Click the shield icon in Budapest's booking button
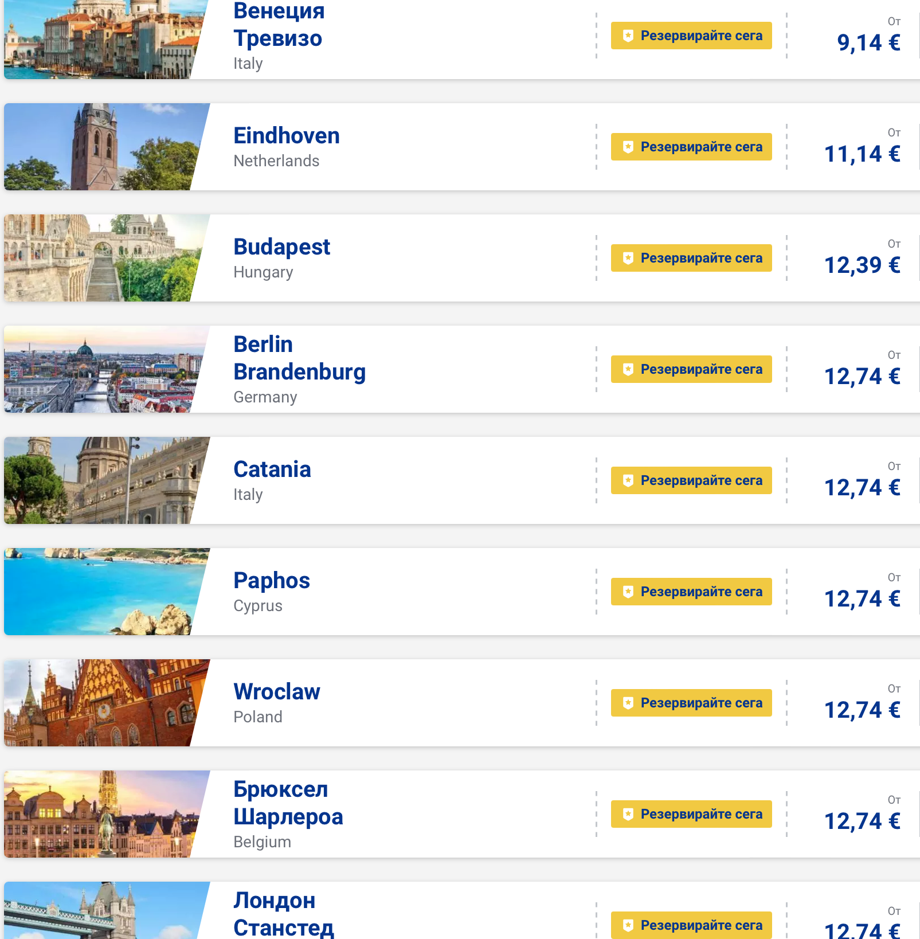The height and width of the screenshot is (939, 920). [x=628, y=258]
